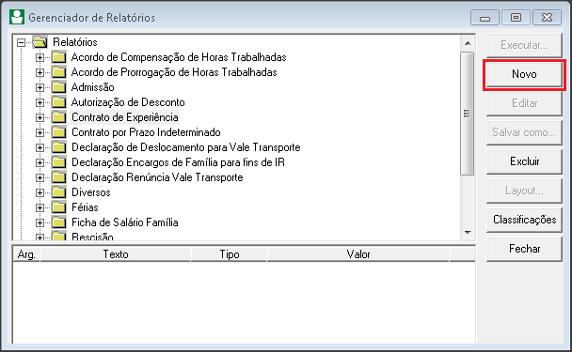Click the Ficha de Salário Família folder icon

pos(58,222)
